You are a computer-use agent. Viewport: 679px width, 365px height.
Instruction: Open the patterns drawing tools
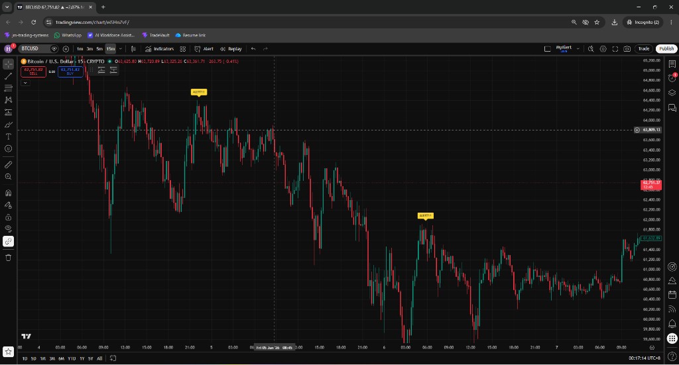8,100
